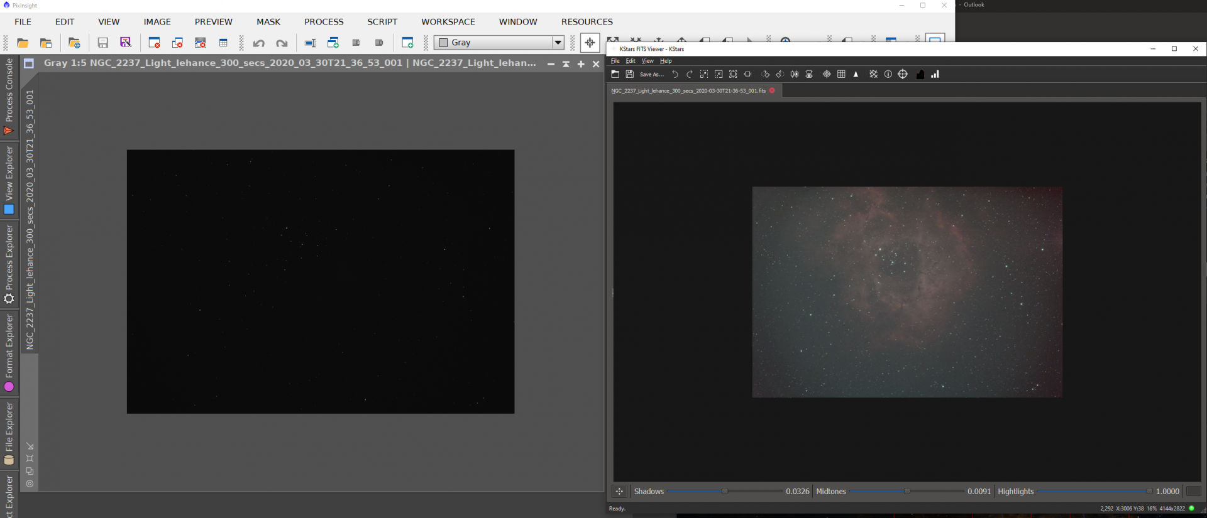Click Default Zoom icon in FITS Viewer
The width and height of the screenshot is (1207, 518).
click(x=733, y=74)
